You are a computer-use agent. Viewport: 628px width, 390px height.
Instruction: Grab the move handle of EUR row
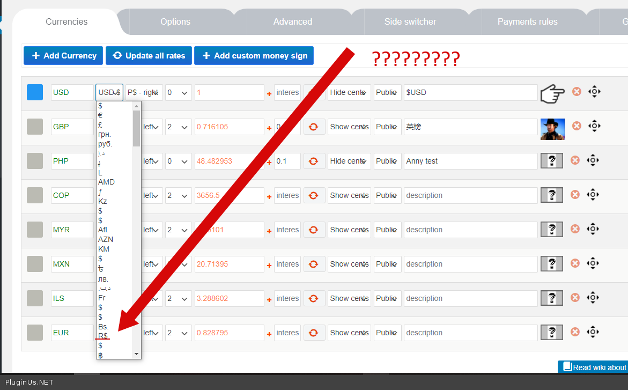(x=593, y=332)
